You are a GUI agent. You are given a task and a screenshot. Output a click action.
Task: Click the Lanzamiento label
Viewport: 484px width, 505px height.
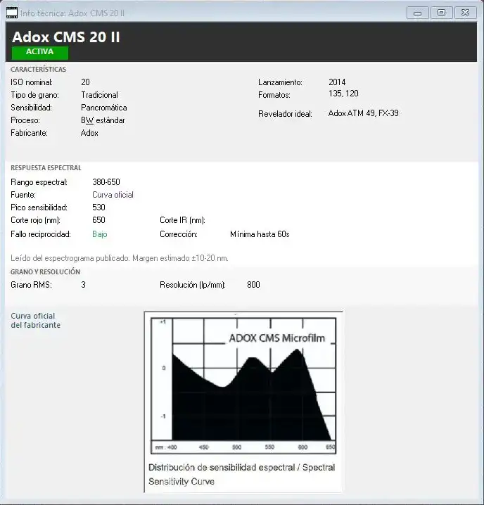[281, 82]
